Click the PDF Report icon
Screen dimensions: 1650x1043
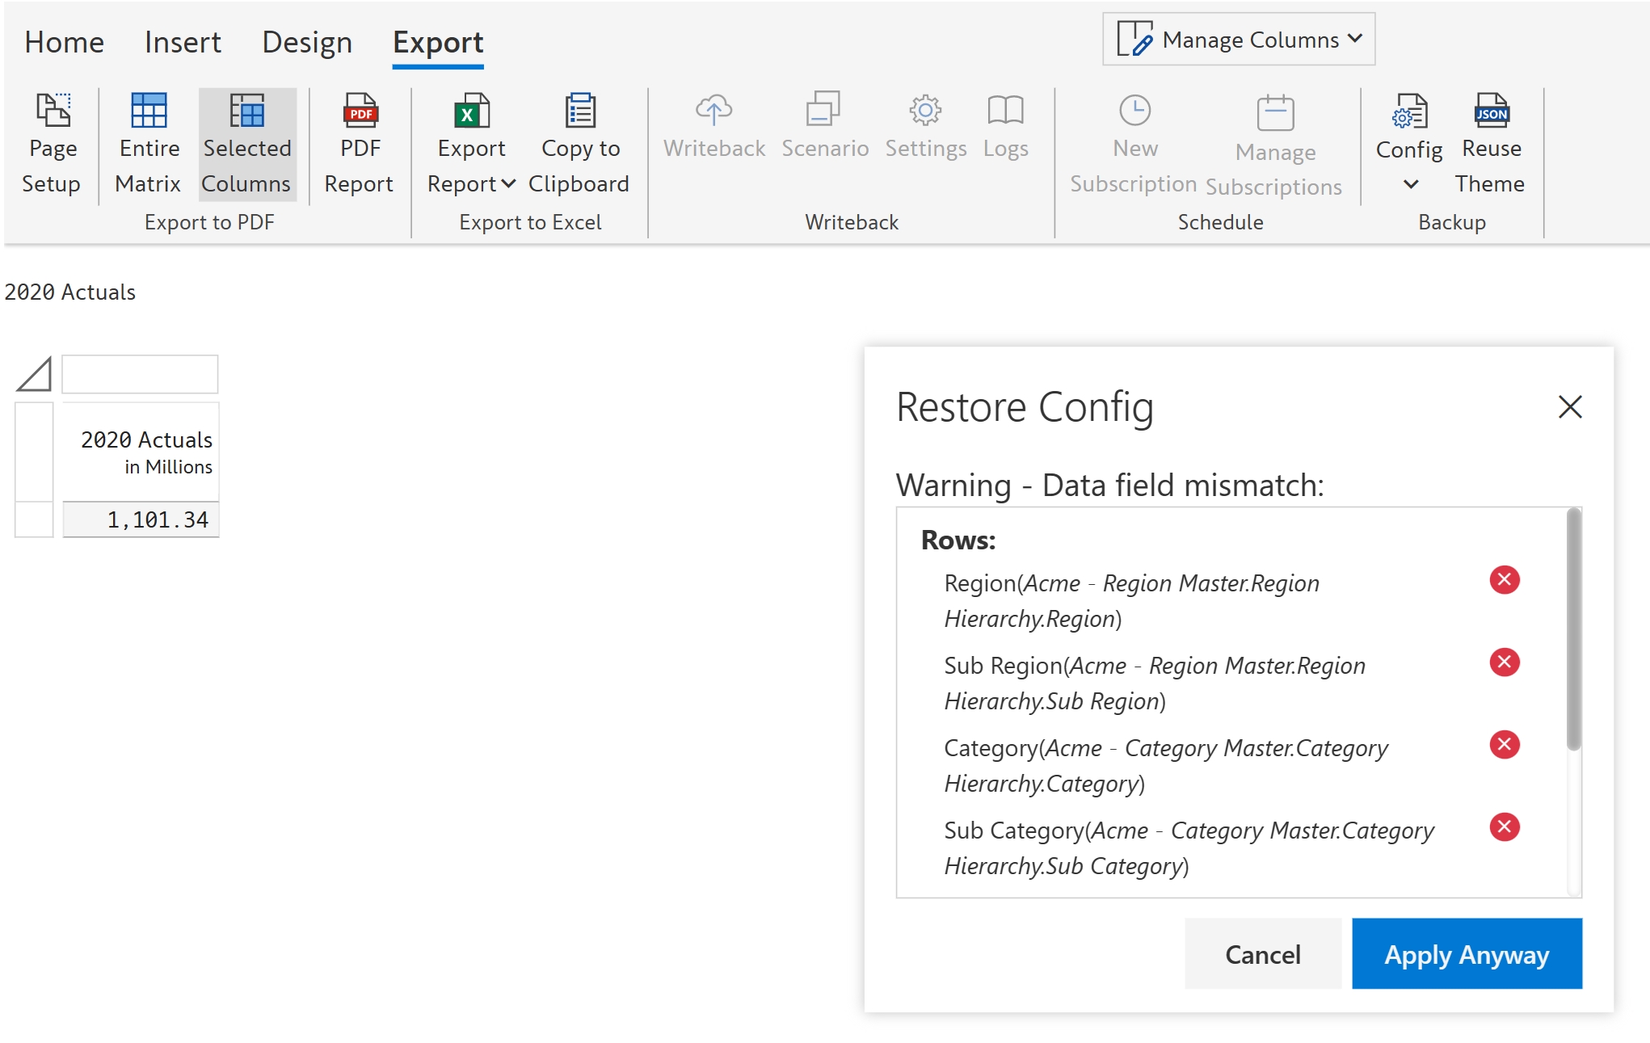(360, 111)
